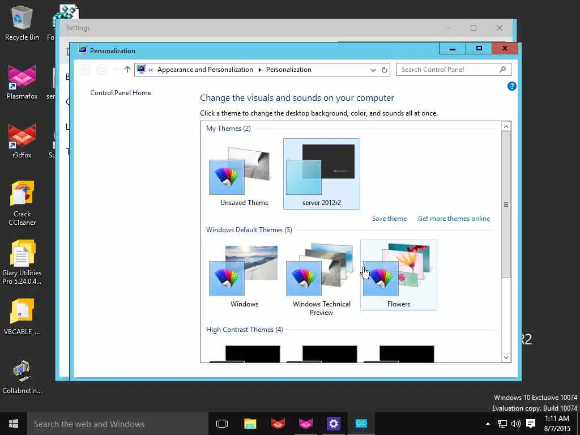Close the Personalization window
Screen dimensions: 580x435
[505, 49]
